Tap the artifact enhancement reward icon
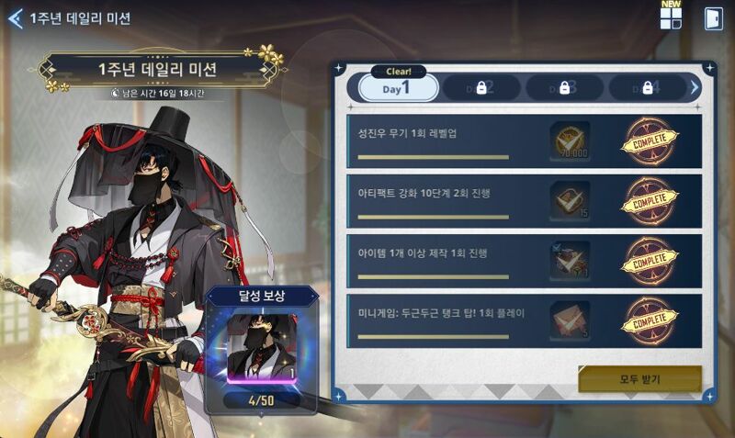 pos(570,201)
